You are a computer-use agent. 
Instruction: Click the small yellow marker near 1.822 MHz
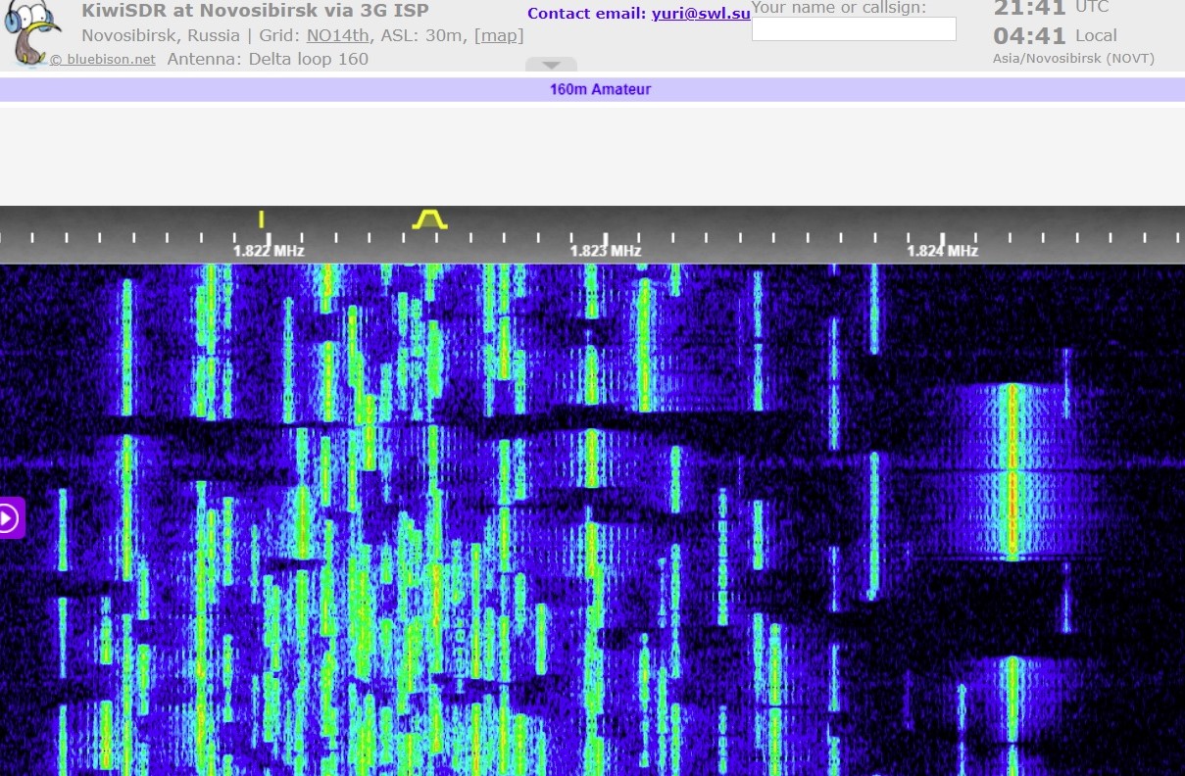coord(262,218)
